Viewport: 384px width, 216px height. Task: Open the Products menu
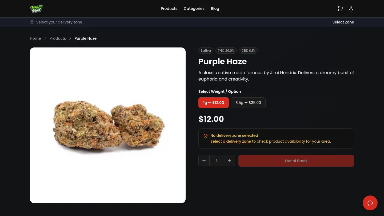point(169,9)
